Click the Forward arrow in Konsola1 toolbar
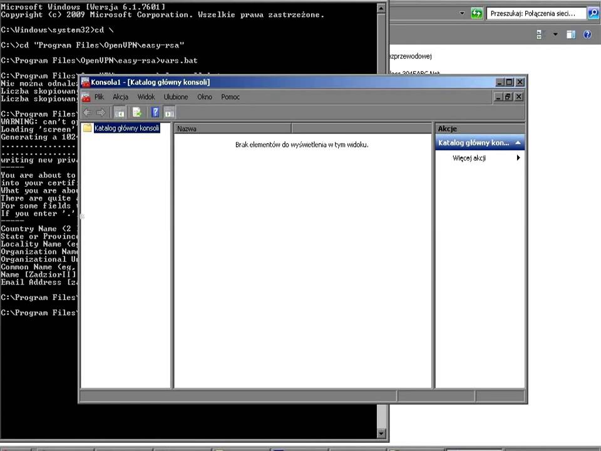This screenshot has width=601, height=451. (101, 113)
